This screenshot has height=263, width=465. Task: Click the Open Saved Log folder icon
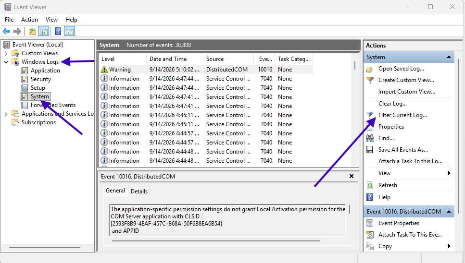(369, 69)
